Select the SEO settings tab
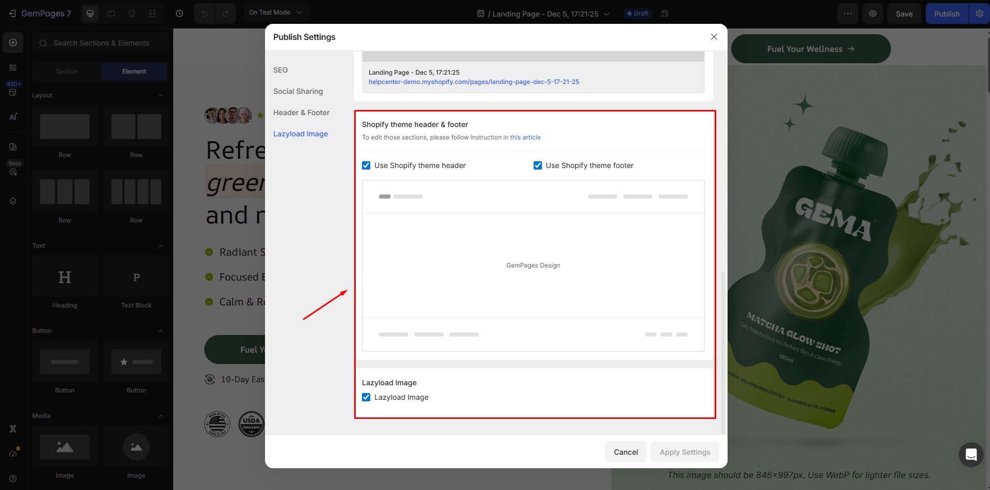This screenshot has height=490, width=990. tap(281, 70)
